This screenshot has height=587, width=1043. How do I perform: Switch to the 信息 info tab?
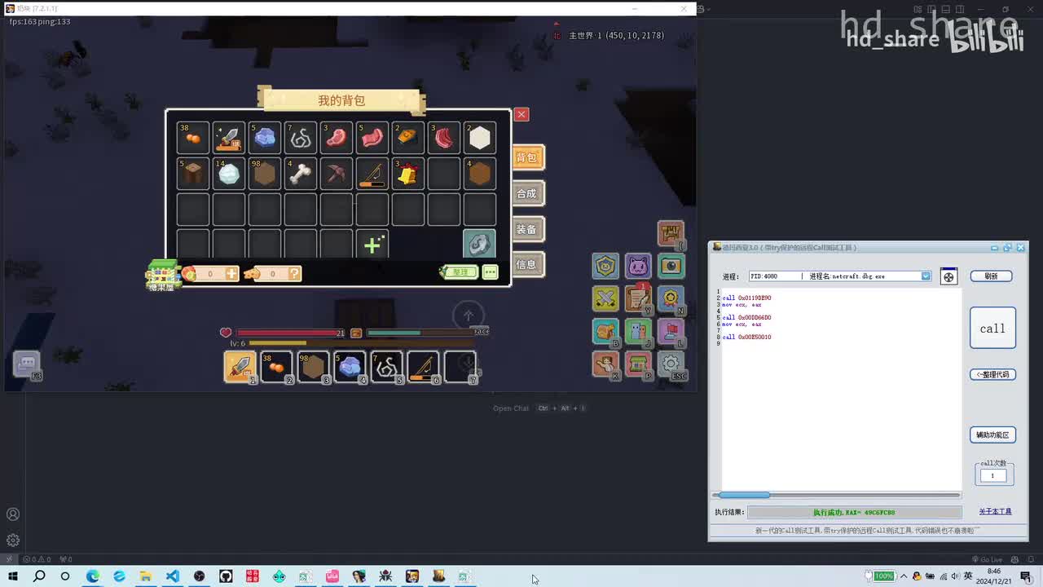tap(528, 264)
